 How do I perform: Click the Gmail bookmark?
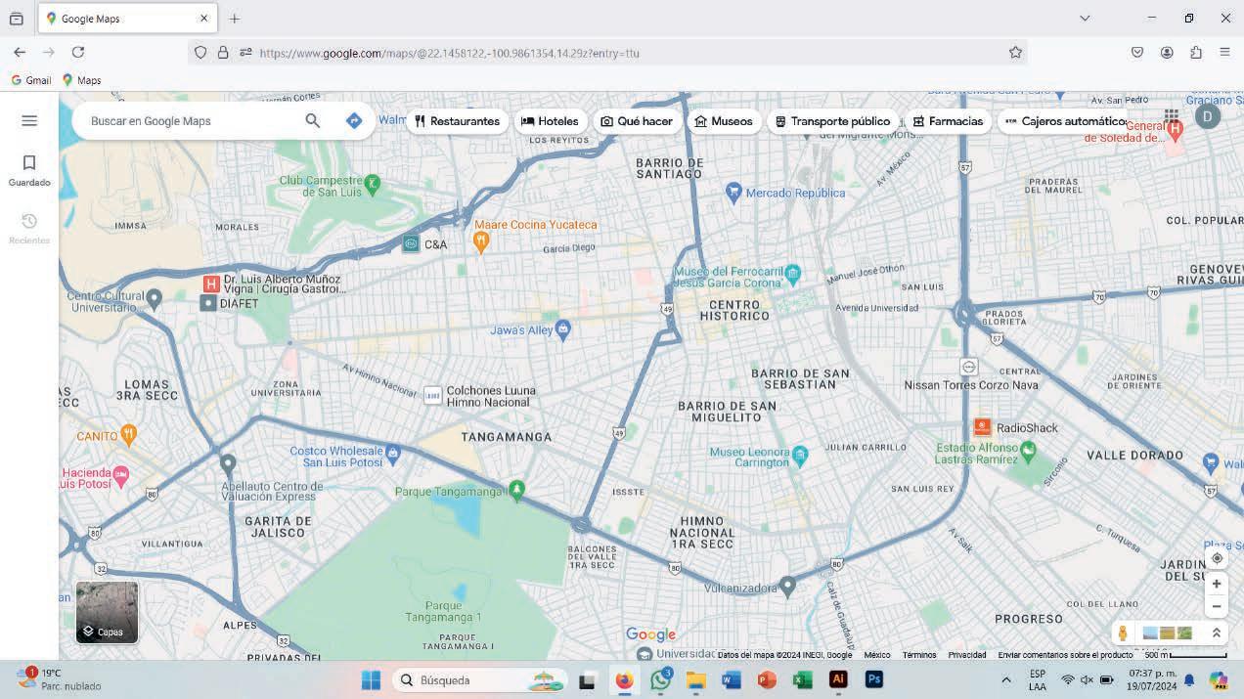point(30,80)
